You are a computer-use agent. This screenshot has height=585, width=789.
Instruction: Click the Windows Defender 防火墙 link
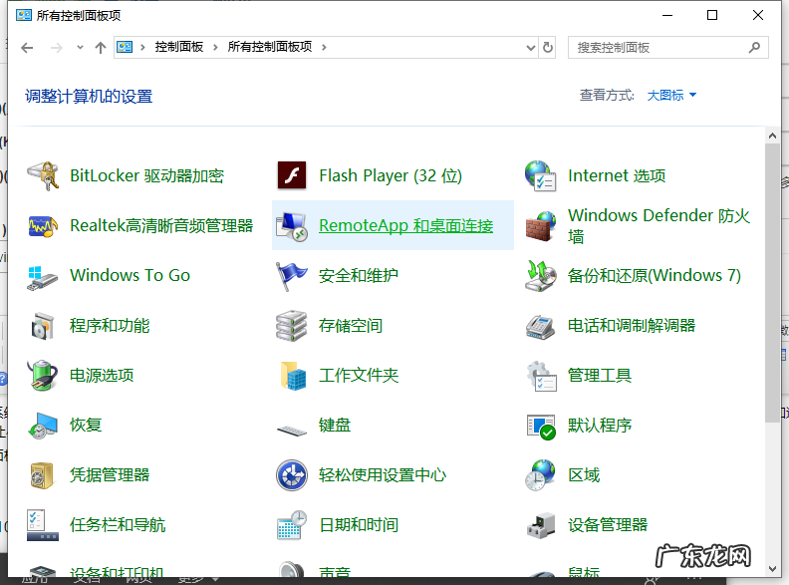[x=658, y=226]
